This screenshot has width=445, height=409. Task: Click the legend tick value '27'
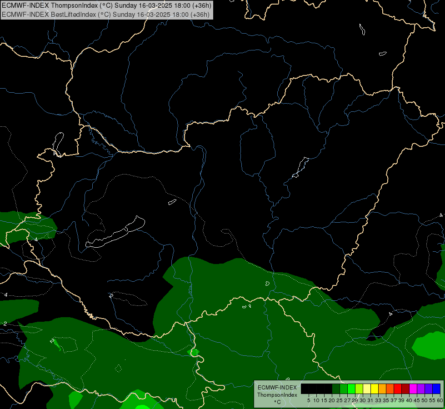point(347,400)
